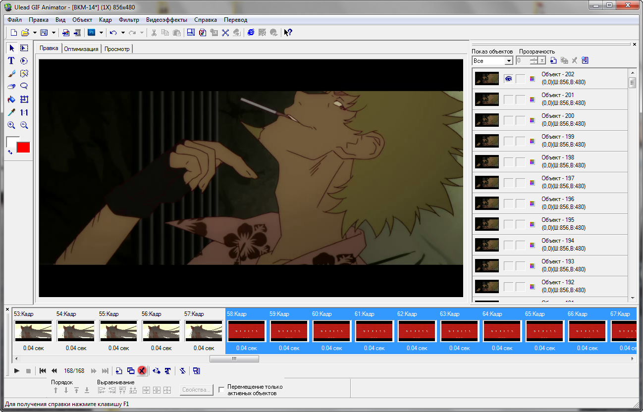Select the rectangle selection tool
This screenshot has width=643, height=412.
(24, 48)
